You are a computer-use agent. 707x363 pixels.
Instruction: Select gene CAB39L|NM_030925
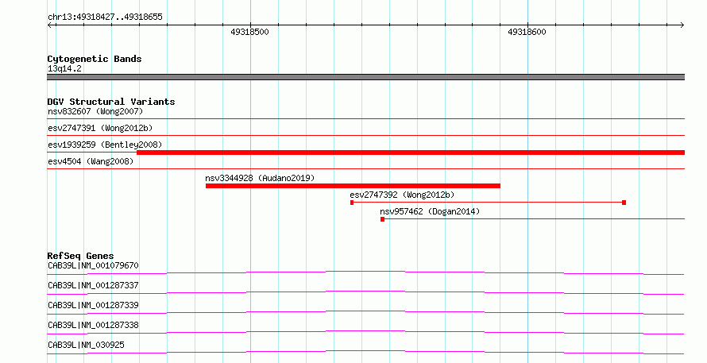pyautogui.click(x=86, y=345)
